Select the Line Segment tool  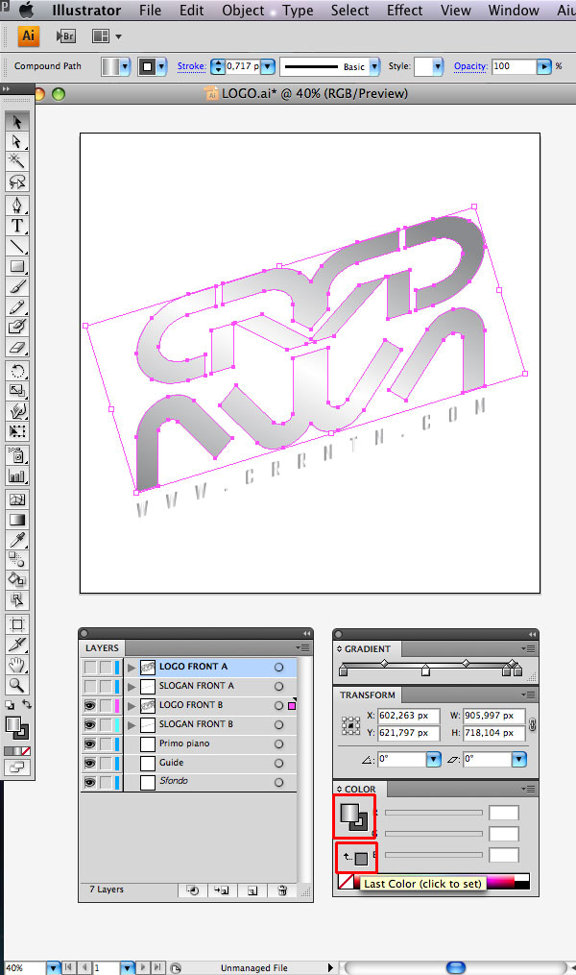16,246
